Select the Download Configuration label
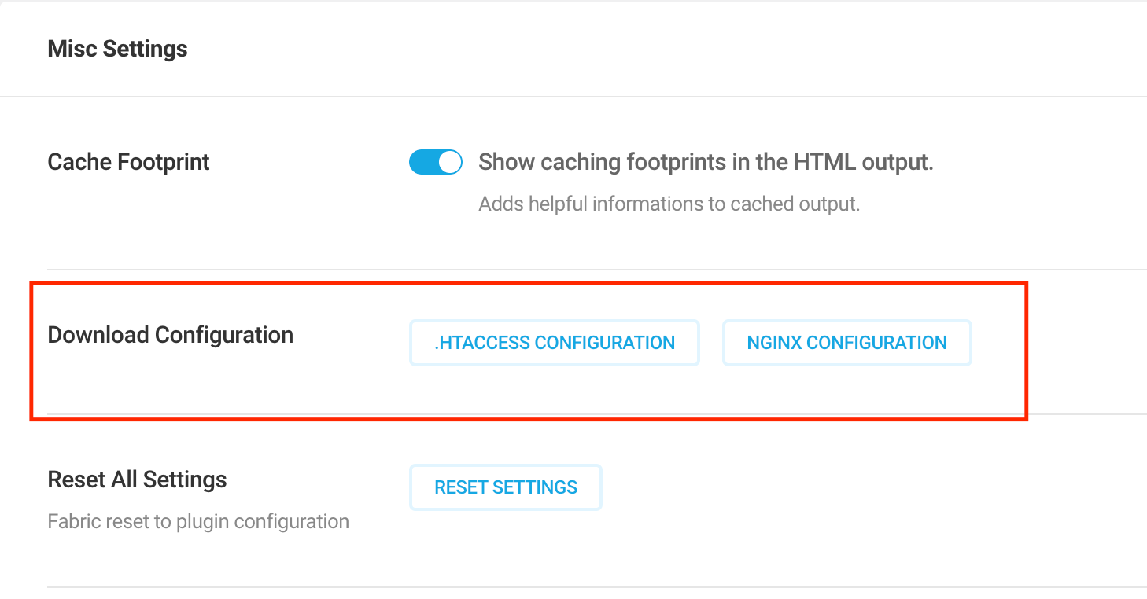The height and width of the screenshot is (599, 1147). pos(170,334)
